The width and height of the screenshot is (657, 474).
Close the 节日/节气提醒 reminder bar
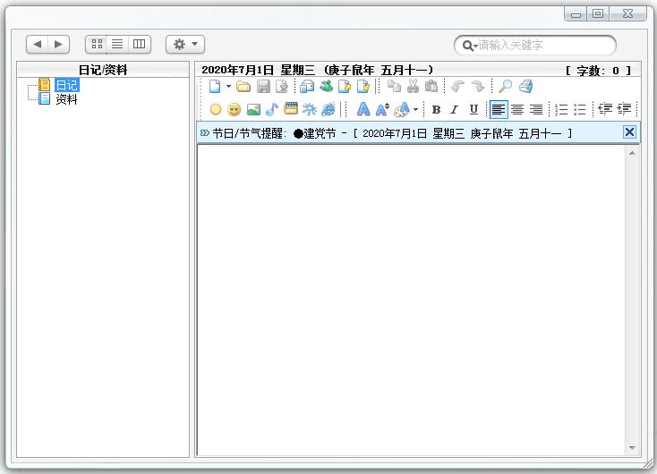629,132
